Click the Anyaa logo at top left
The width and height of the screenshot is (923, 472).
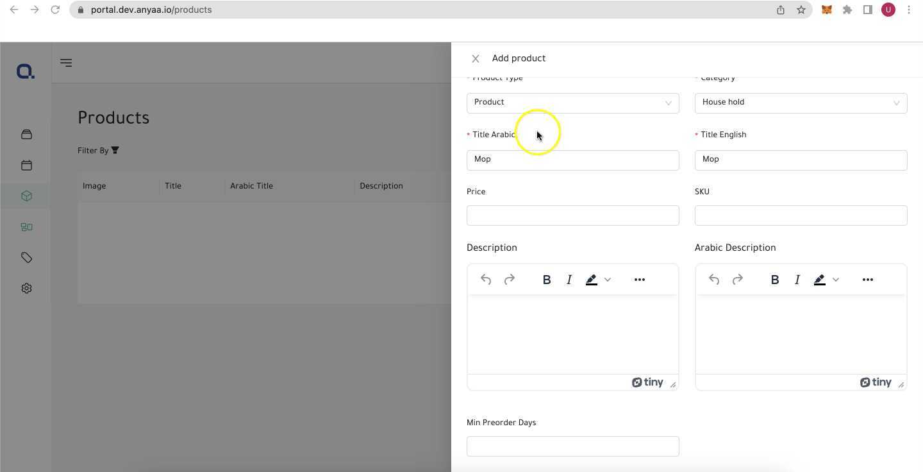coord(25,71)
